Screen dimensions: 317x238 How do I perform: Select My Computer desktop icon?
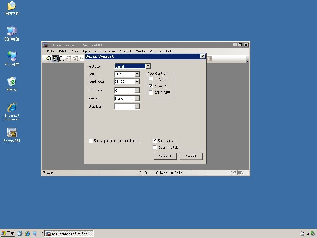(x=12, y=33)
